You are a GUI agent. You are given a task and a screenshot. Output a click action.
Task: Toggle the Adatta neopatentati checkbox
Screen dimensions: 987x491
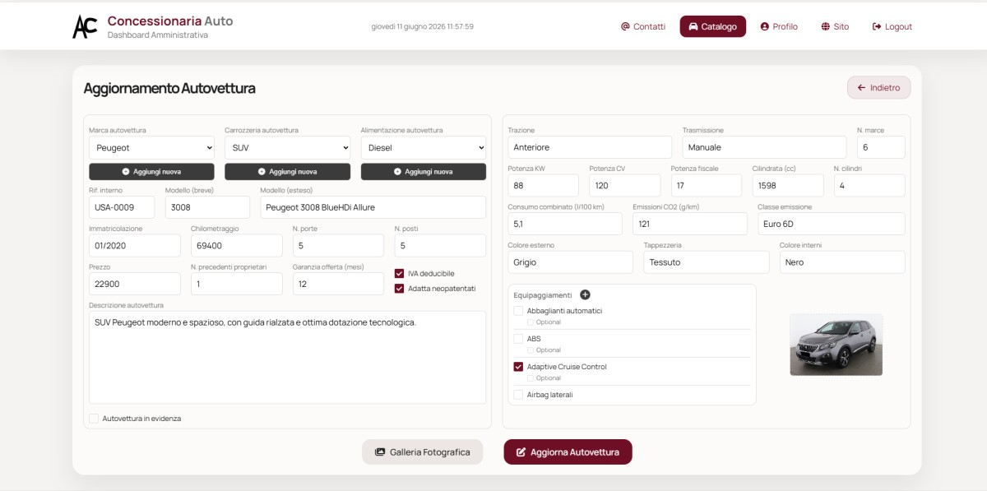coord(400,289)
